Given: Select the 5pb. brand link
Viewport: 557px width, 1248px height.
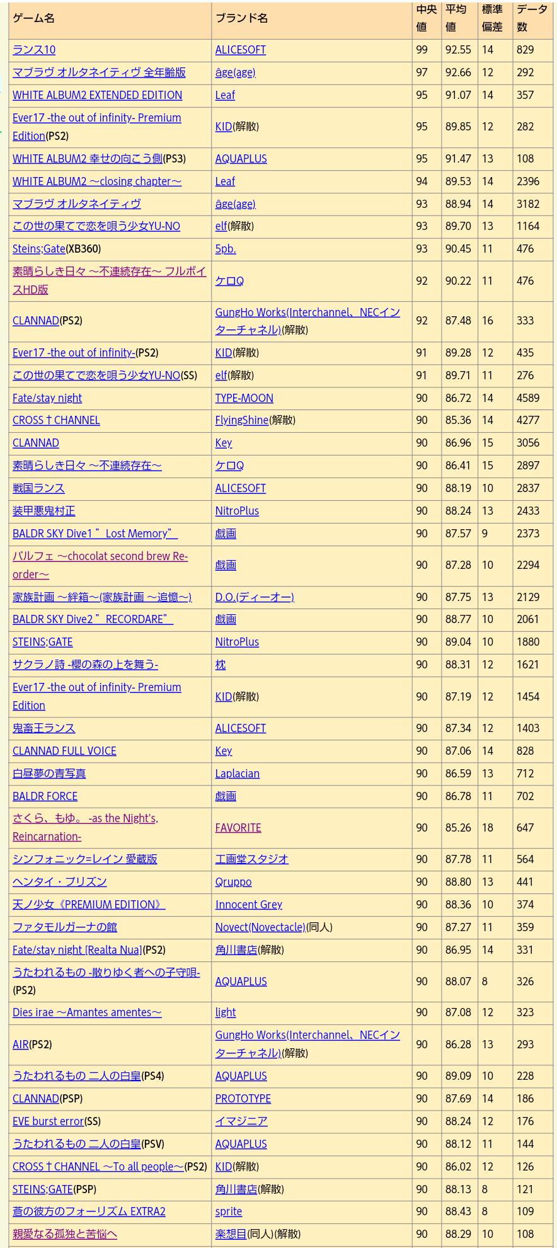Looking at the screenshot, I should coord(226,249).
